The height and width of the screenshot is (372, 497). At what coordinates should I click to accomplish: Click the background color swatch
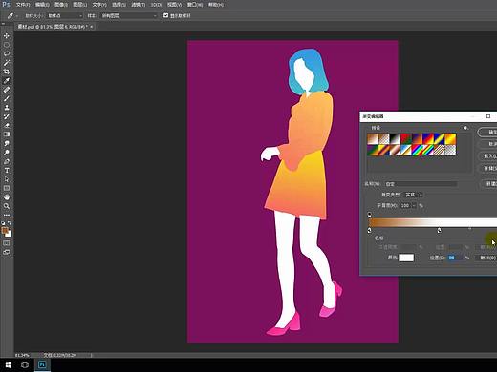(x=9, y=234)
